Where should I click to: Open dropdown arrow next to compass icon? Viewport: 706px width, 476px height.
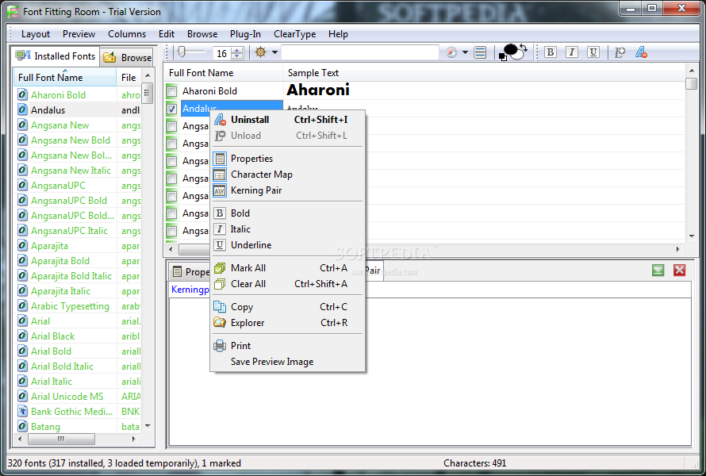pyautogui.click(x=465, y=52)
